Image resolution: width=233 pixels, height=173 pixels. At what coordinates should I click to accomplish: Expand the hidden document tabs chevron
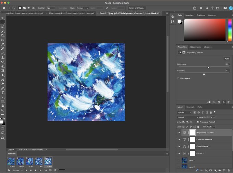click(x=167, y=13)
